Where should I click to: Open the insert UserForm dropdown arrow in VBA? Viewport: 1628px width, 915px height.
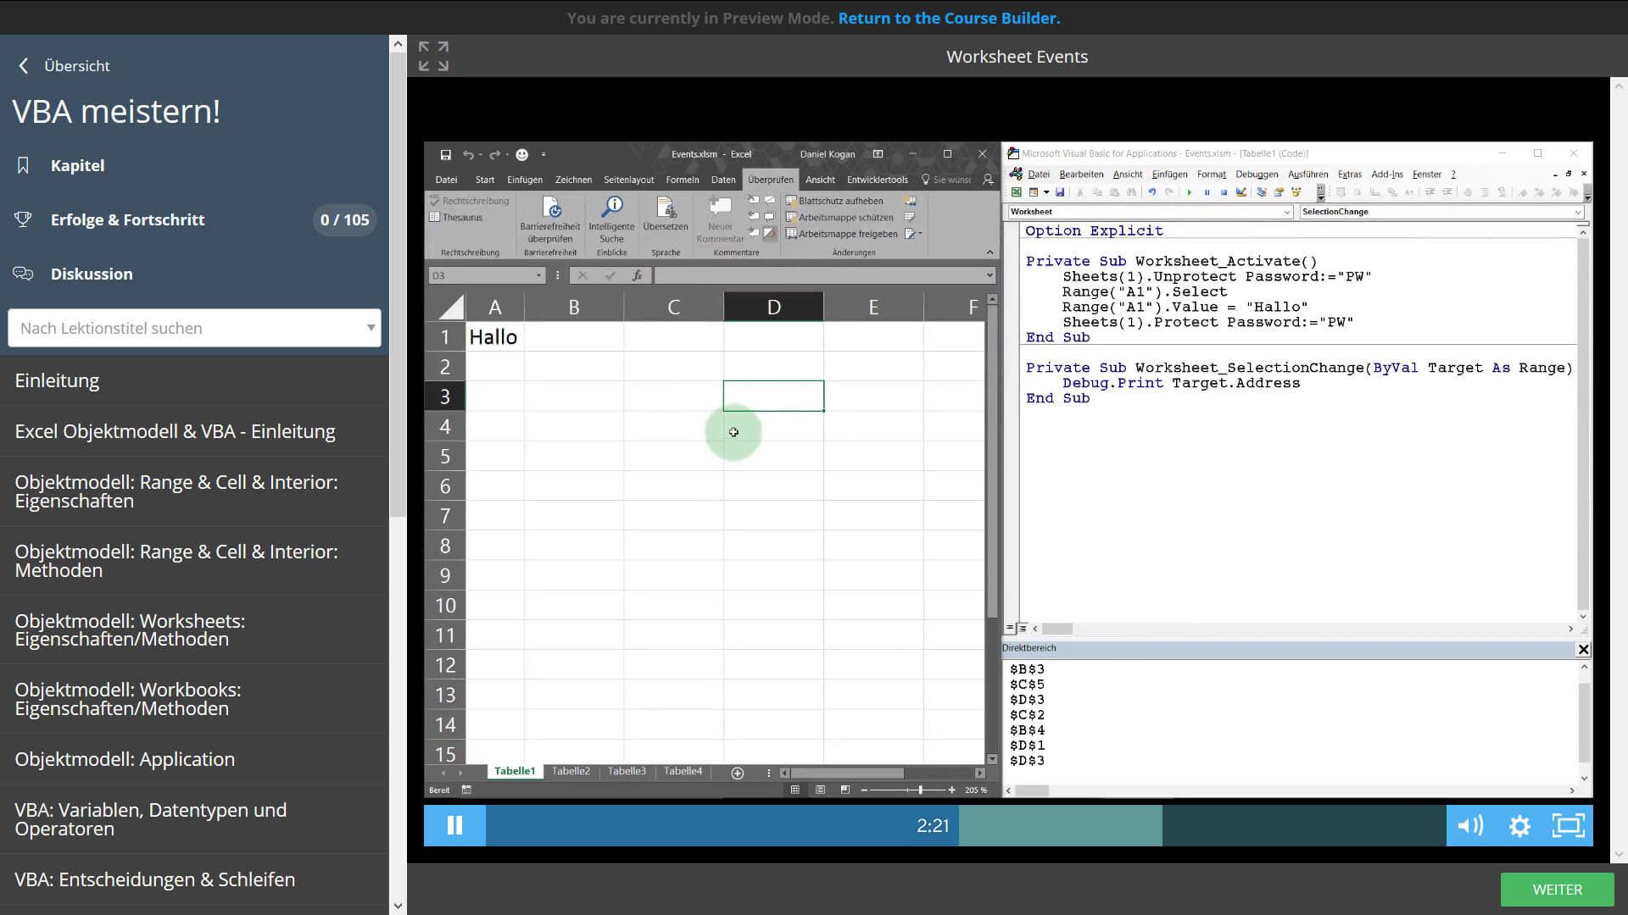point(1046,192)
